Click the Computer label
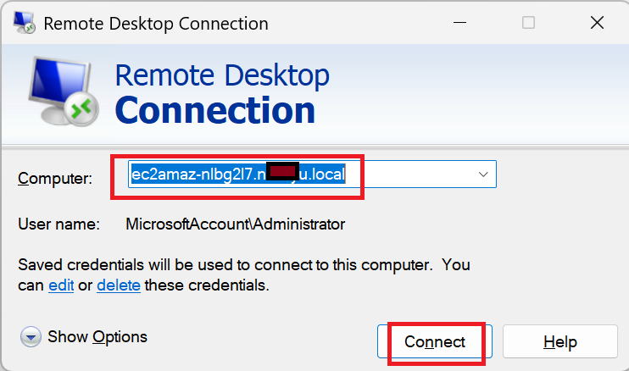629x371 pixels. coord(55,178)
